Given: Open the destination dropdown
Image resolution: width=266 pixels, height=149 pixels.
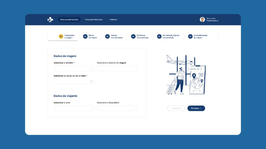Looking at the screenshot, I should [x=74, y=69].
